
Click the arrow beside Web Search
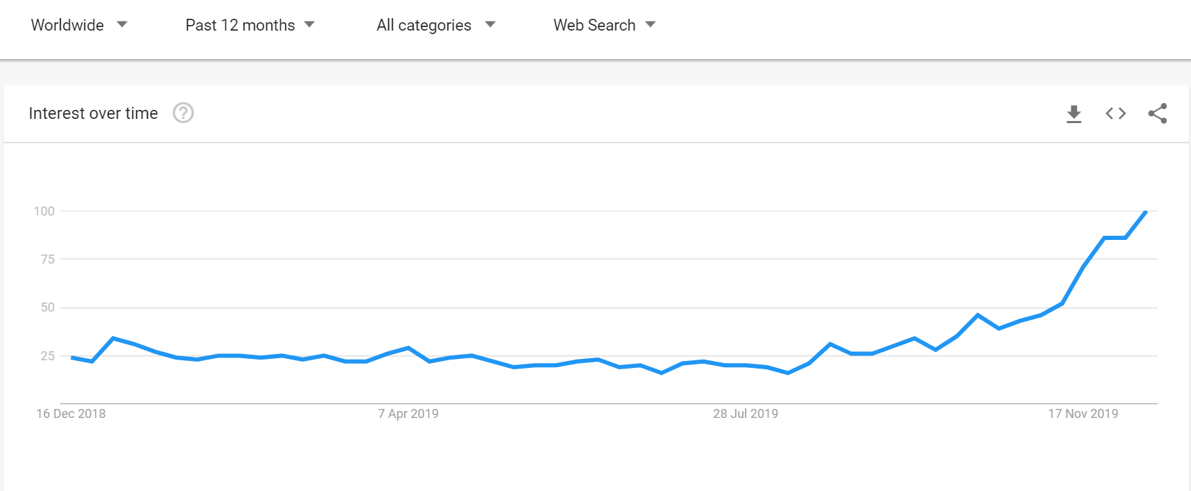(x=651, y=24)
